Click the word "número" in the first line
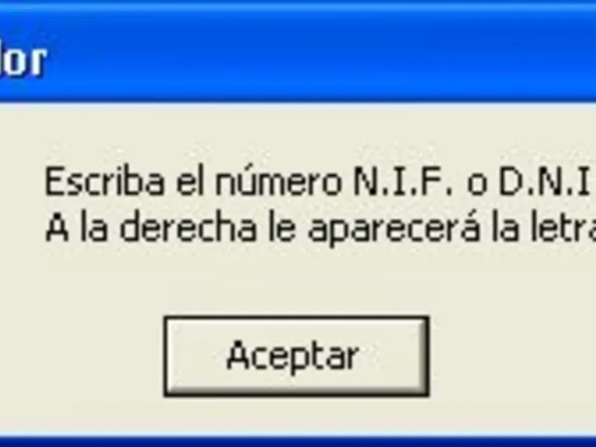This screenshot has height=447, width=596. point(278,182)
